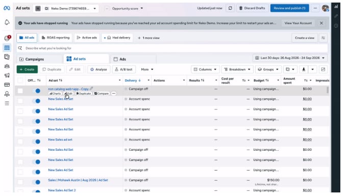Open the charts panel icon in right rail

coord(336,7)
